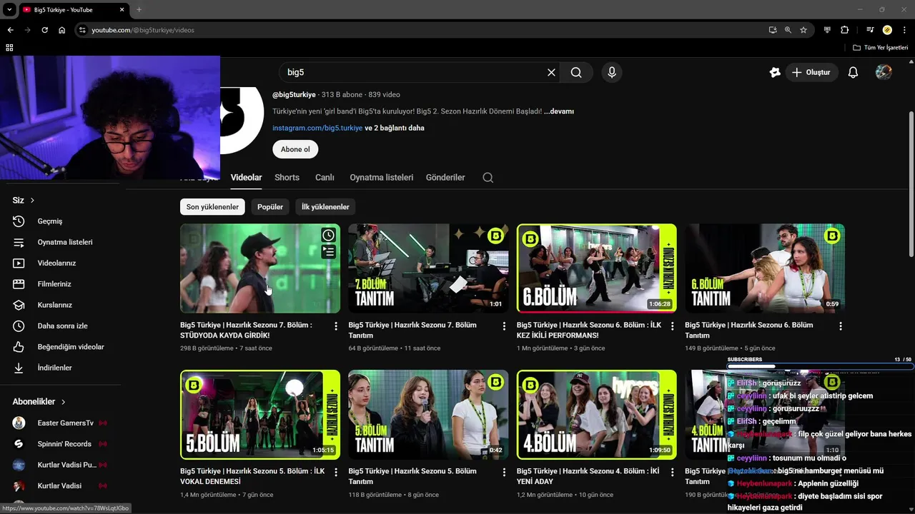The height and width of the screenshot is (514, 915).
Task: Open options for 6. Bölüm Tanıtım video
Action: click(x=841, y=326)
